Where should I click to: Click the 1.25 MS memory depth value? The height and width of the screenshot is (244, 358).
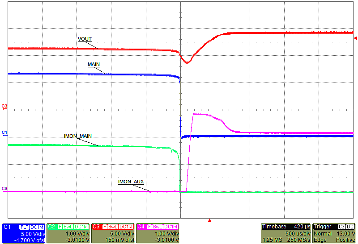click(x=272, y=240)
